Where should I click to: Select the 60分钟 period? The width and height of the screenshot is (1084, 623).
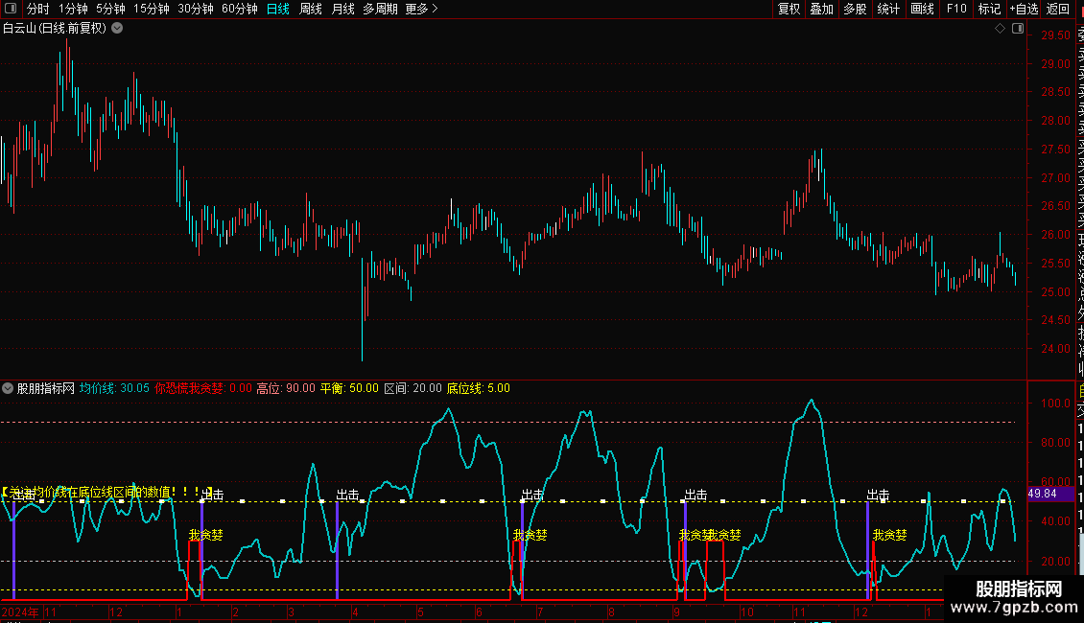240,9
